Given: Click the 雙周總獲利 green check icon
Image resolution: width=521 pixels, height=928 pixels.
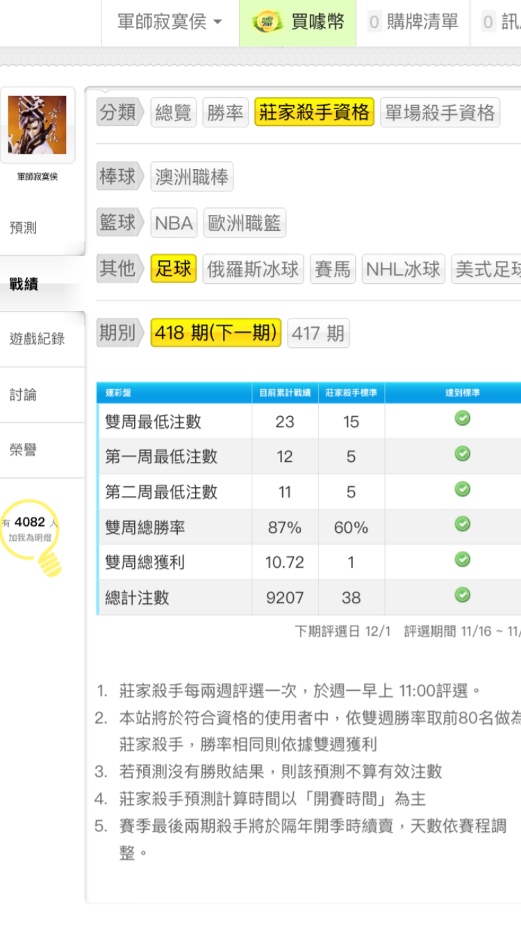Looking at the screenshot, I should (462, 559).
